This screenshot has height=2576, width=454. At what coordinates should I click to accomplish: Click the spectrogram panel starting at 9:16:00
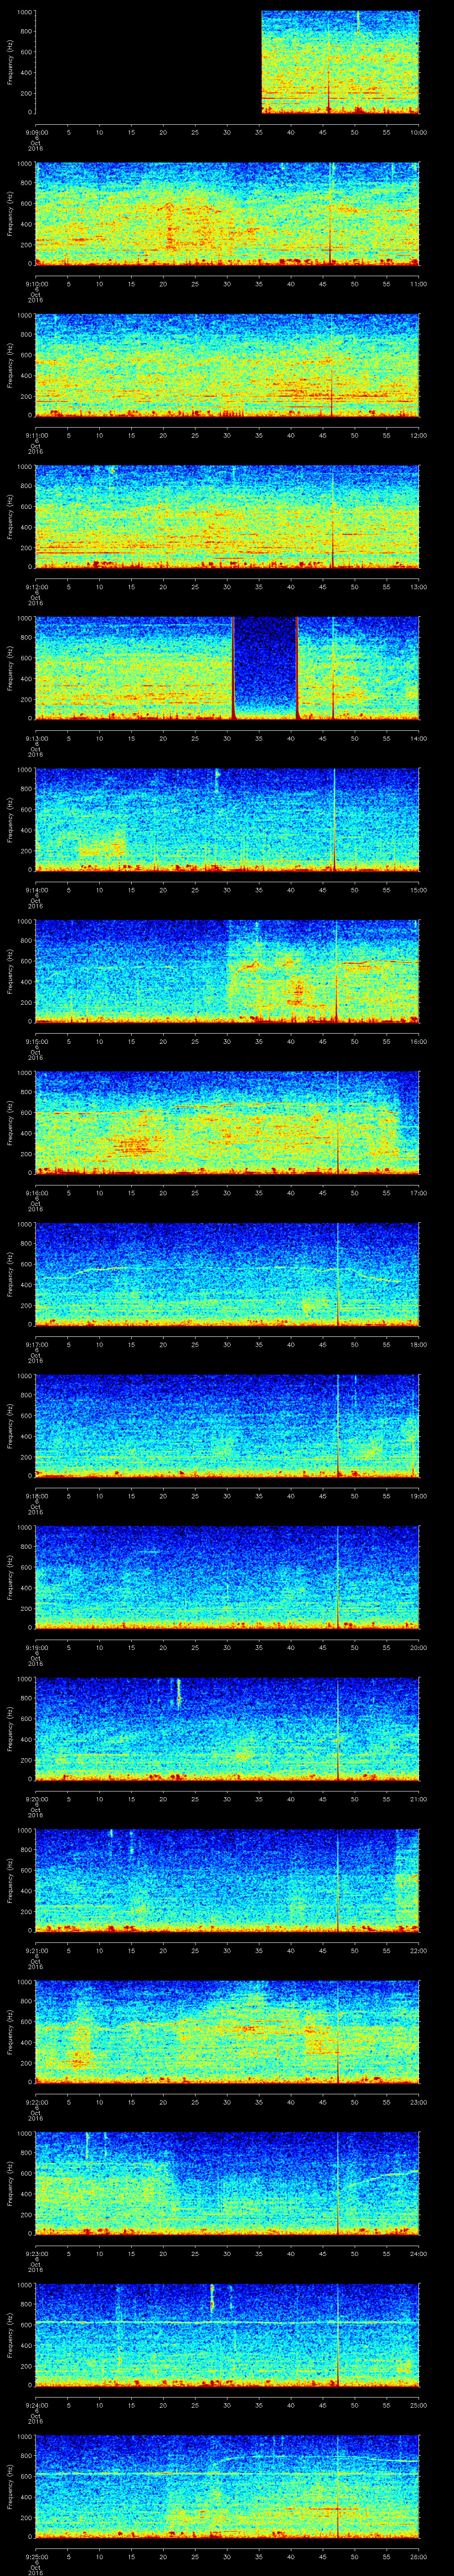point(227,1123)
